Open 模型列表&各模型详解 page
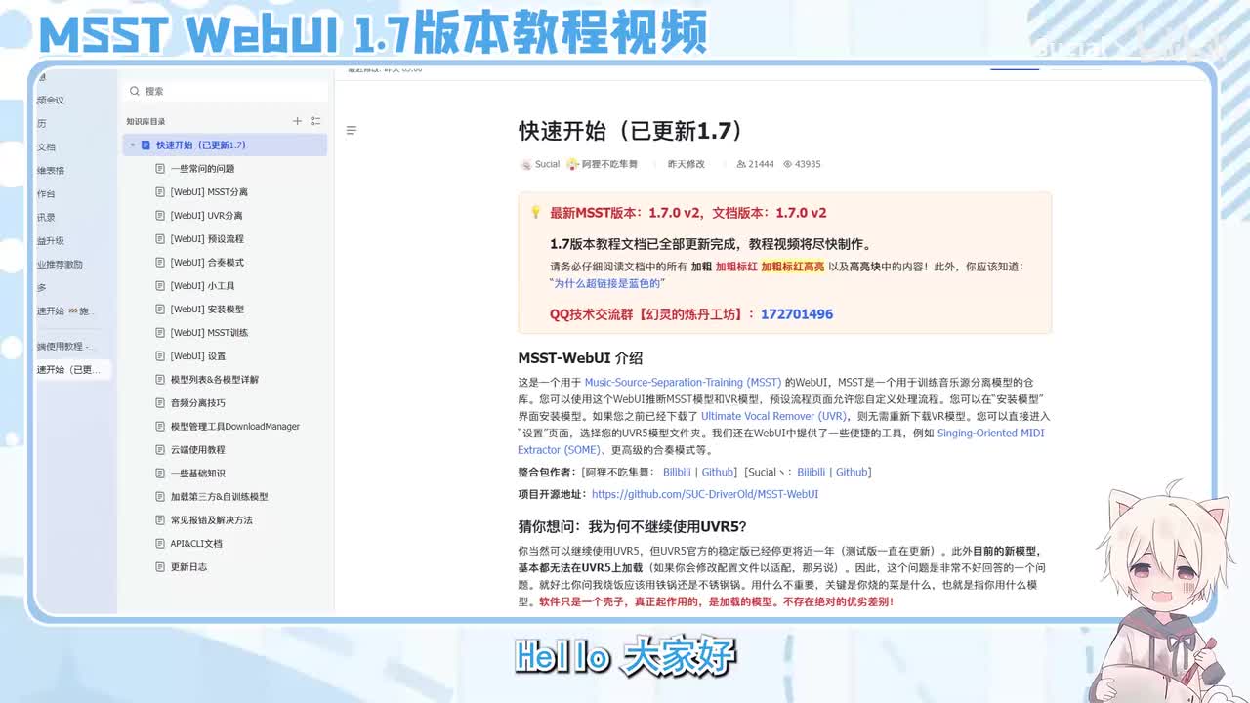Screen dimensions: 1250x703 click(215, 380)
